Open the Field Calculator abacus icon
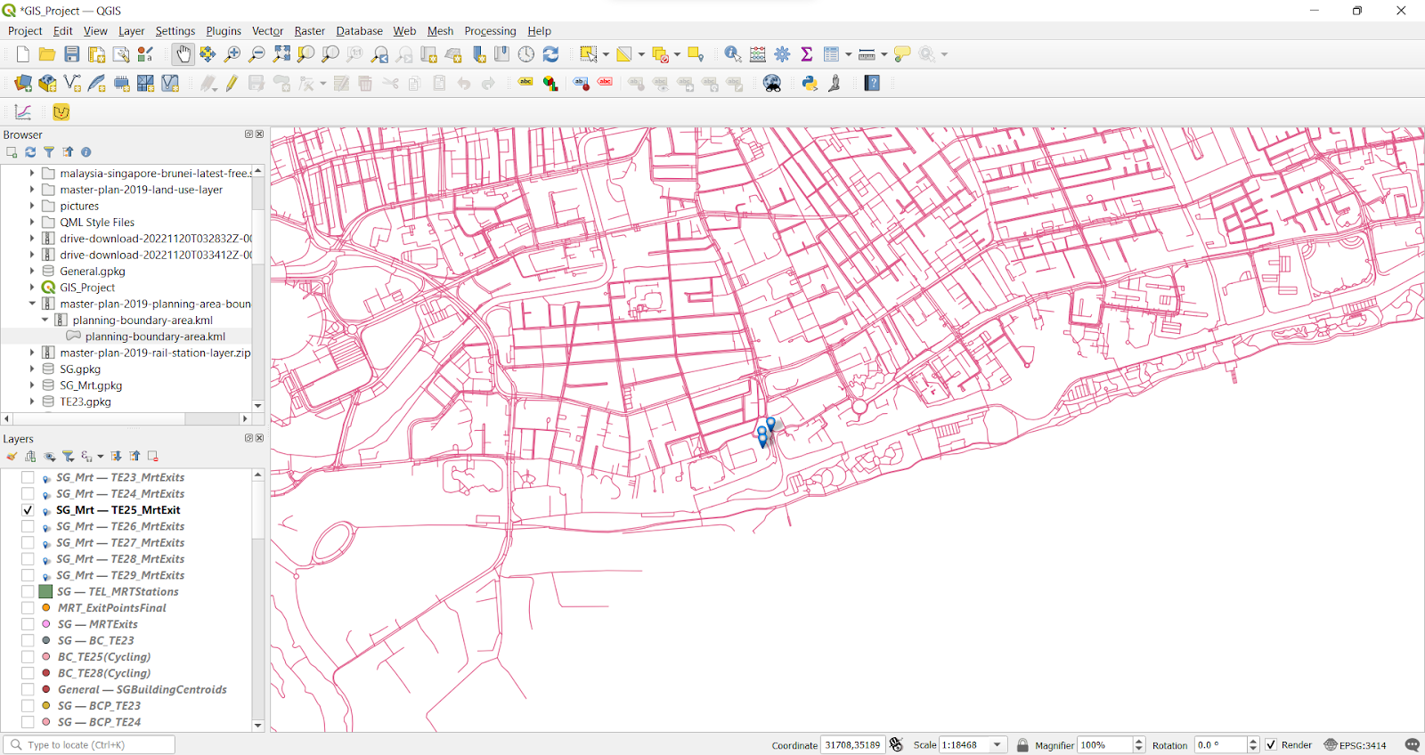 click(x=758, y=54)
